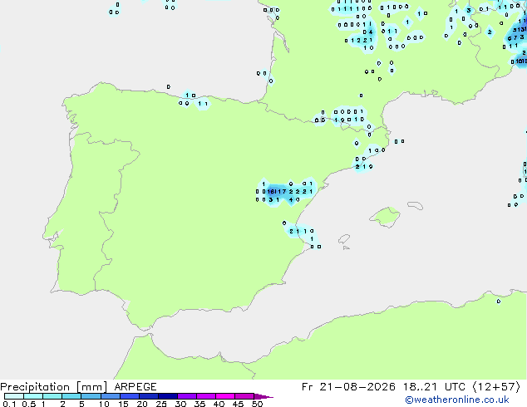The image size is (527, 407).
Task: Click the Menorca island outline on the map
Action: [x=416, y=205]
